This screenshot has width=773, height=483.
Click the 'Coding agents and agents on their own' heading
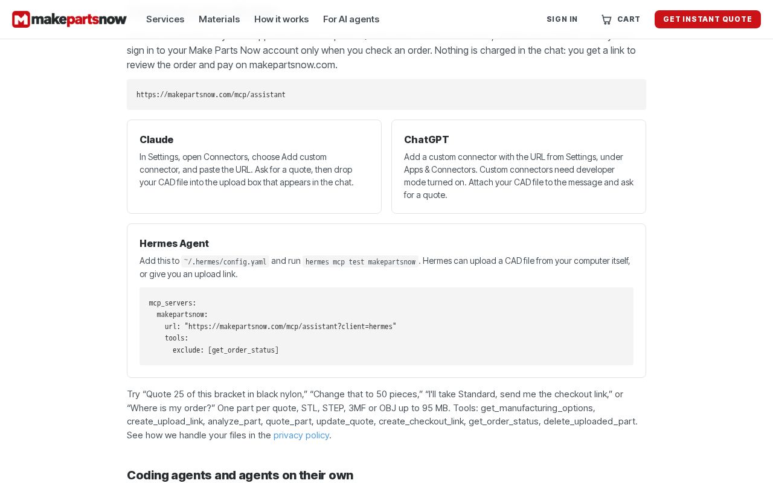240,475
